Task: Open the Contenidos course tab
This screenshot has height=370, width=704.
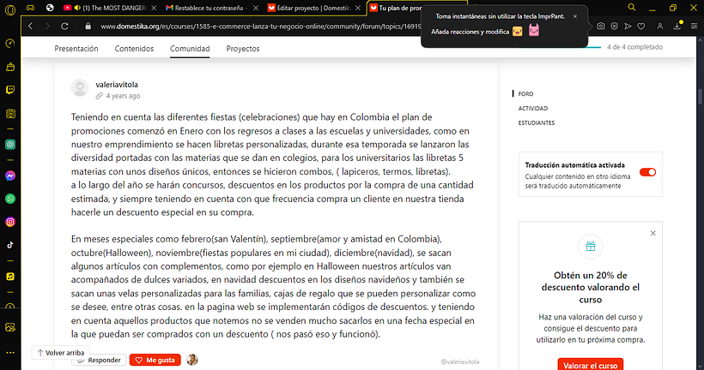Action: coord(134,48)
